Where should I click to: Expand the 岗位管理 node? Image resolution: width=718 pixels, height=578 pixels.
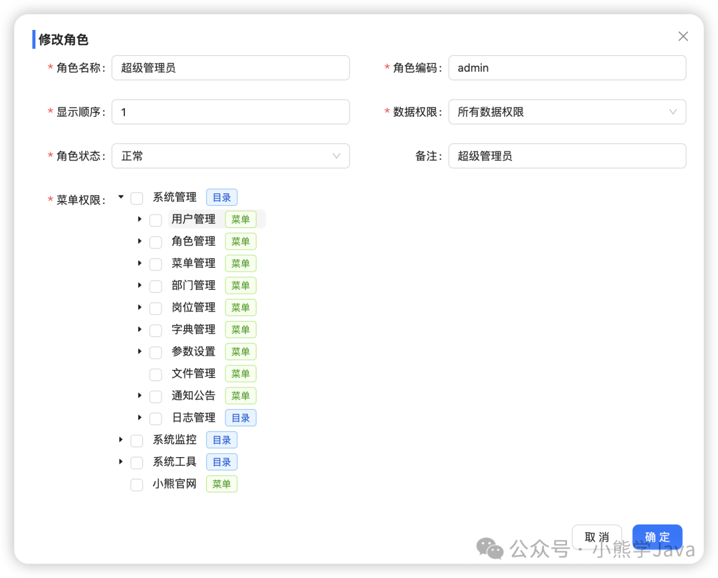point(140,307)
